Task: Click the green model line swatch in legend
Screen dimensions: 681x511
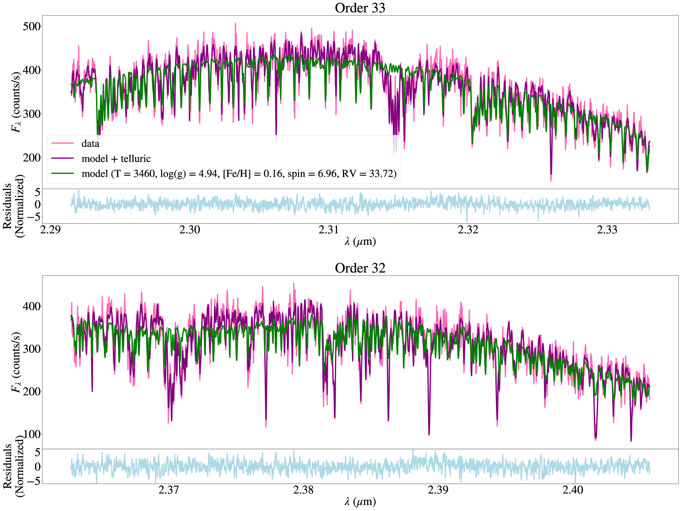Action: tap(62, 173)
